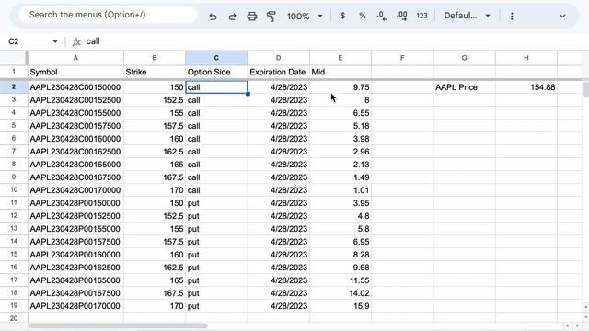Click the vertical scrollbar thumb
The width and height of the screenshot is (589, 331).
coord(586,89)
